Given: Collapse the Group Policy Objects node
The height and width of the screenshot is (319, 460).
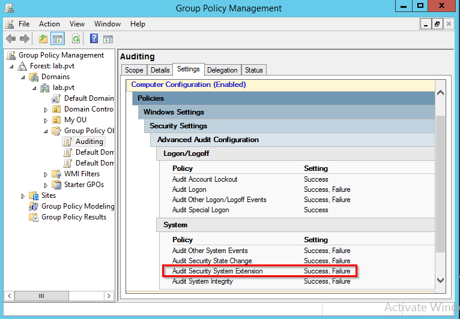Looking at the screenshot, I should pos(46,131).
